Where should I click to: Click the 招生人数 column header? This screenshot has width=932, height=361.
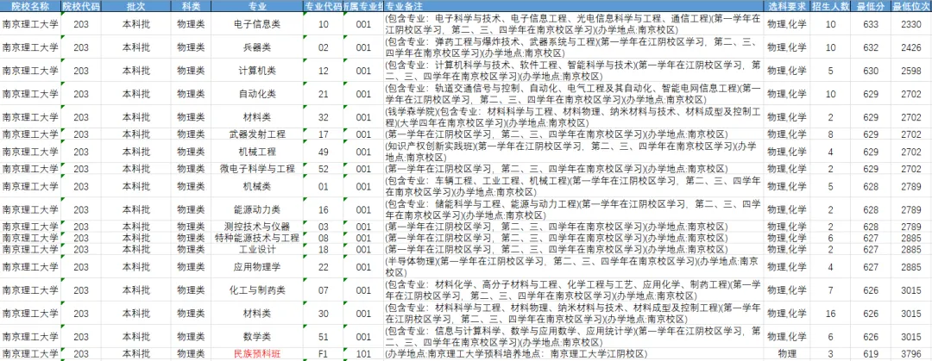830,7
